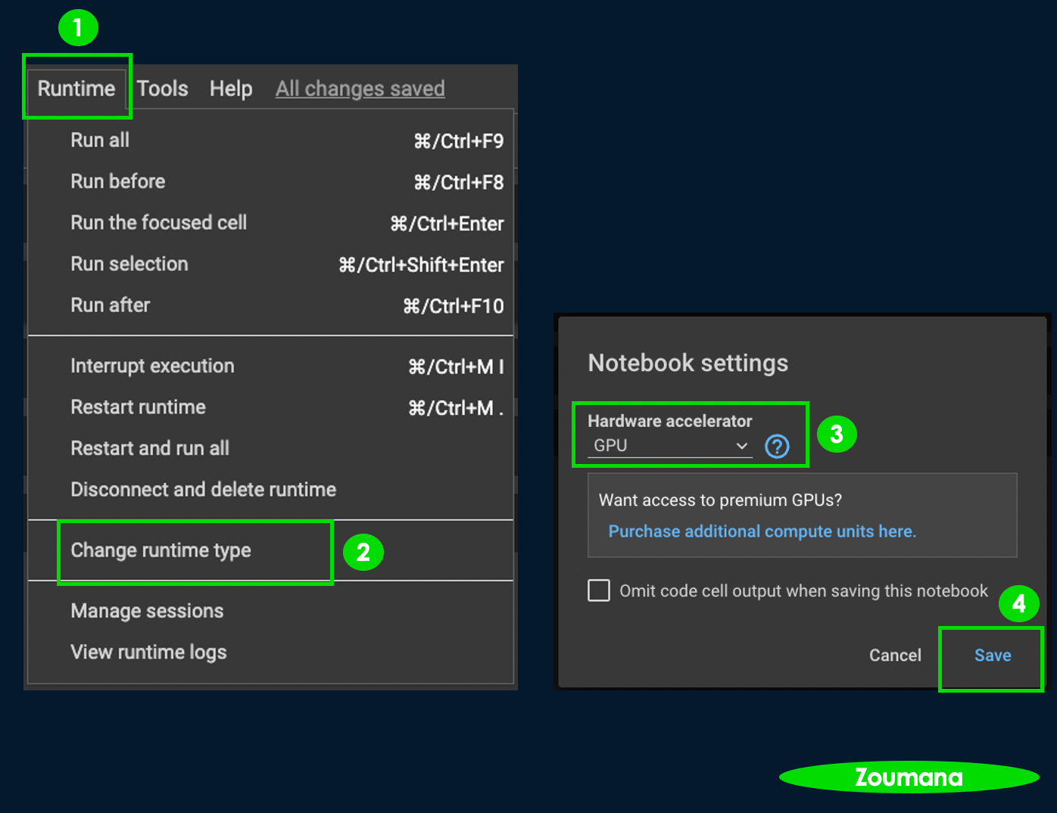1057x813 pixels.
Task: Open Change runtime type
Action: click(161, 550)
